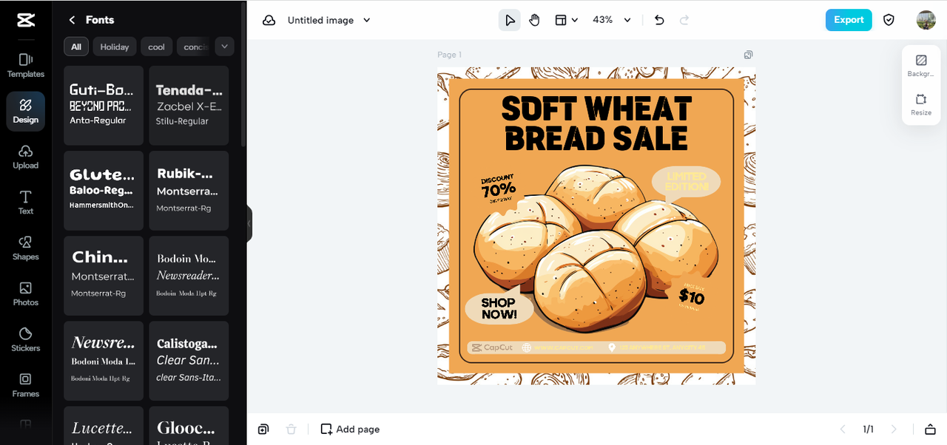Screen dimensions: 947x445
Task: Choose the Guti-Bo font pairing thumbnail
Action: point(104,105)
